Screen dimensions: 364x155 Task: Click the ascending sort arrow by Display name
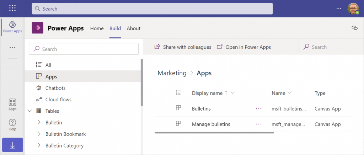pyautogui.click(x=226, y=93)
